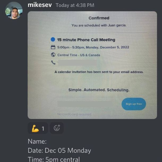Click the 5:00pm - 5:30pm date line
The image size is (162, 162).
pos(93,47)
